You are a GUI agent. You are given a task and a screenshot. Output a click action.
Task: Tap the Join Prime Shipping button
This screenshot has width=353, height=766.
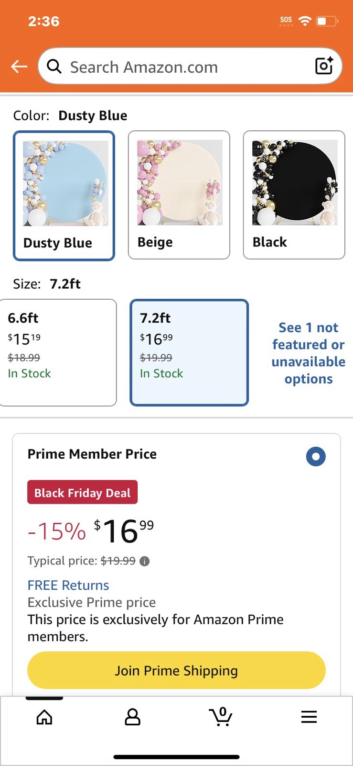point(176,670)
